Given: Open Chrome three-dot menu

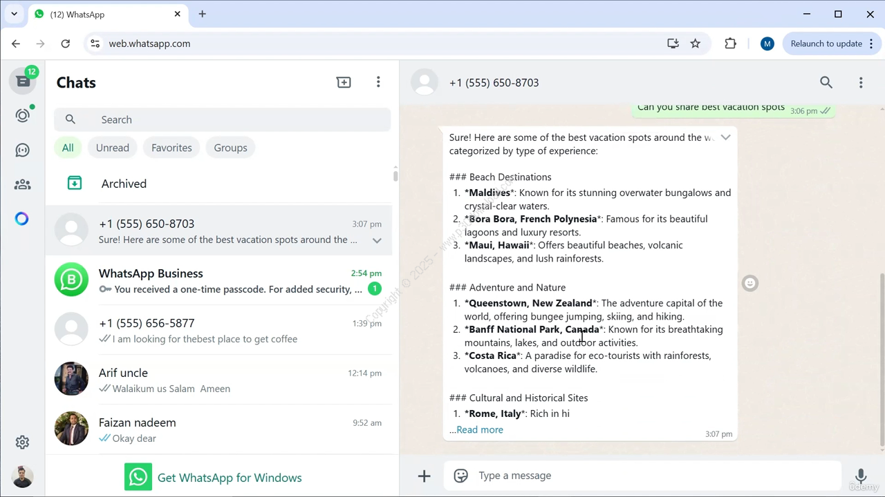Looking at the screenshot, I should 870,43.
